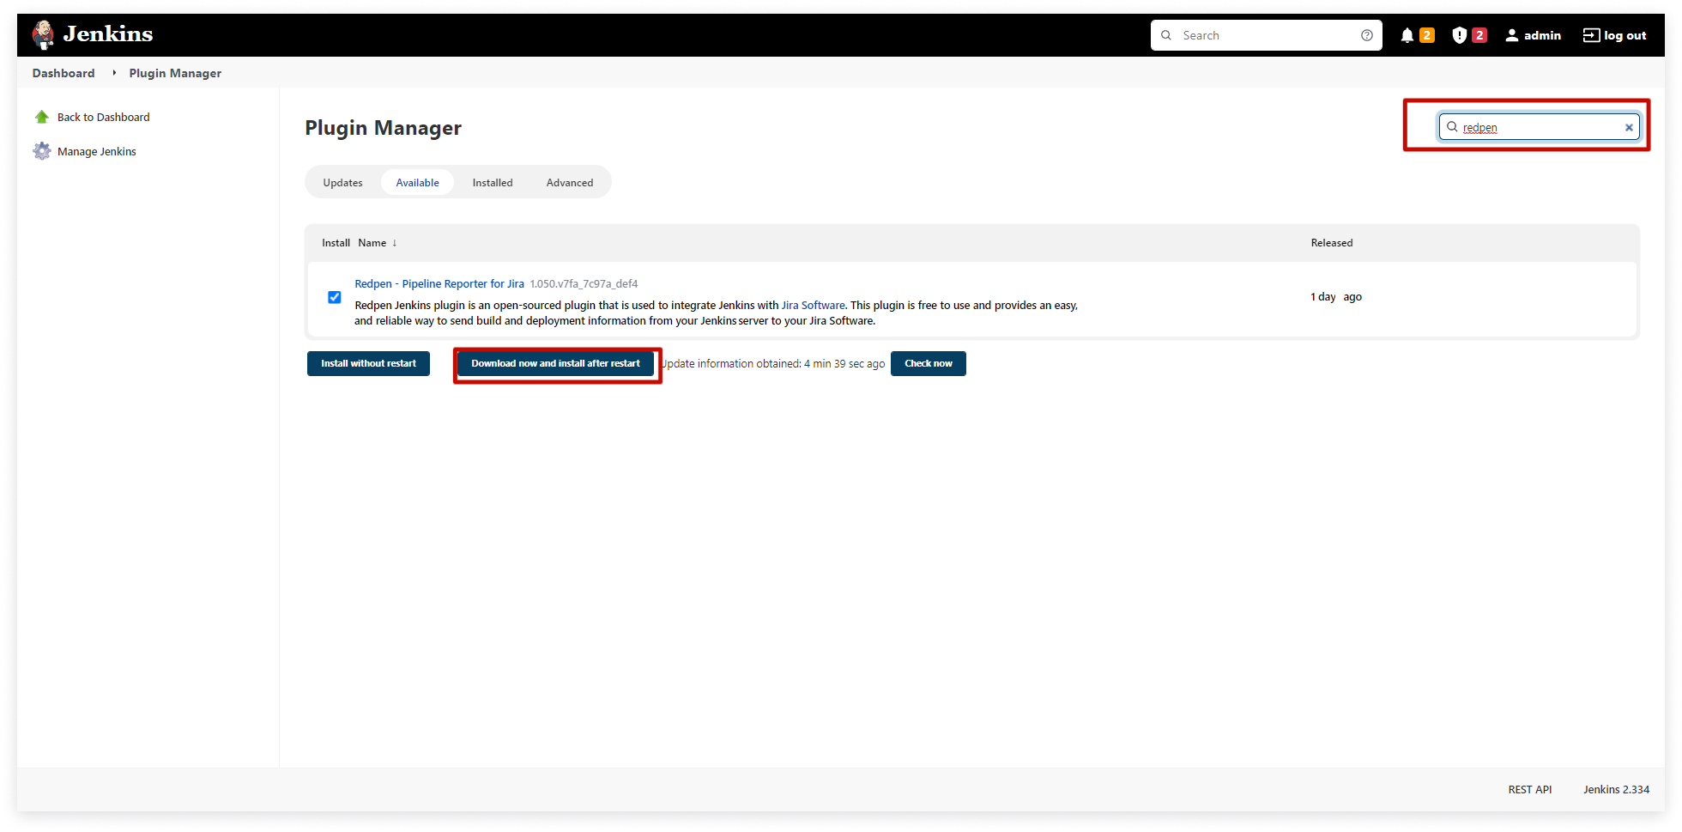Click the Plugin Manager breadcrumb
This screenshot has height=832, width=1682.
pyautogui.click(x=175, y=73)
